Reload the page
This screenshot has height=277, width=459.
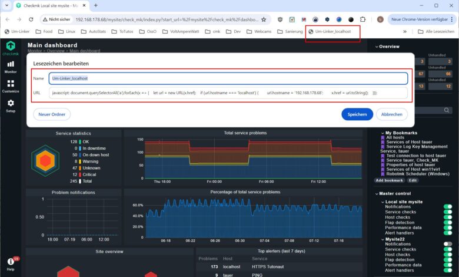[x=31, y=19]
